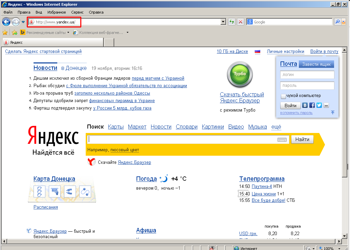Open the Карты link

tap(116, 127)
